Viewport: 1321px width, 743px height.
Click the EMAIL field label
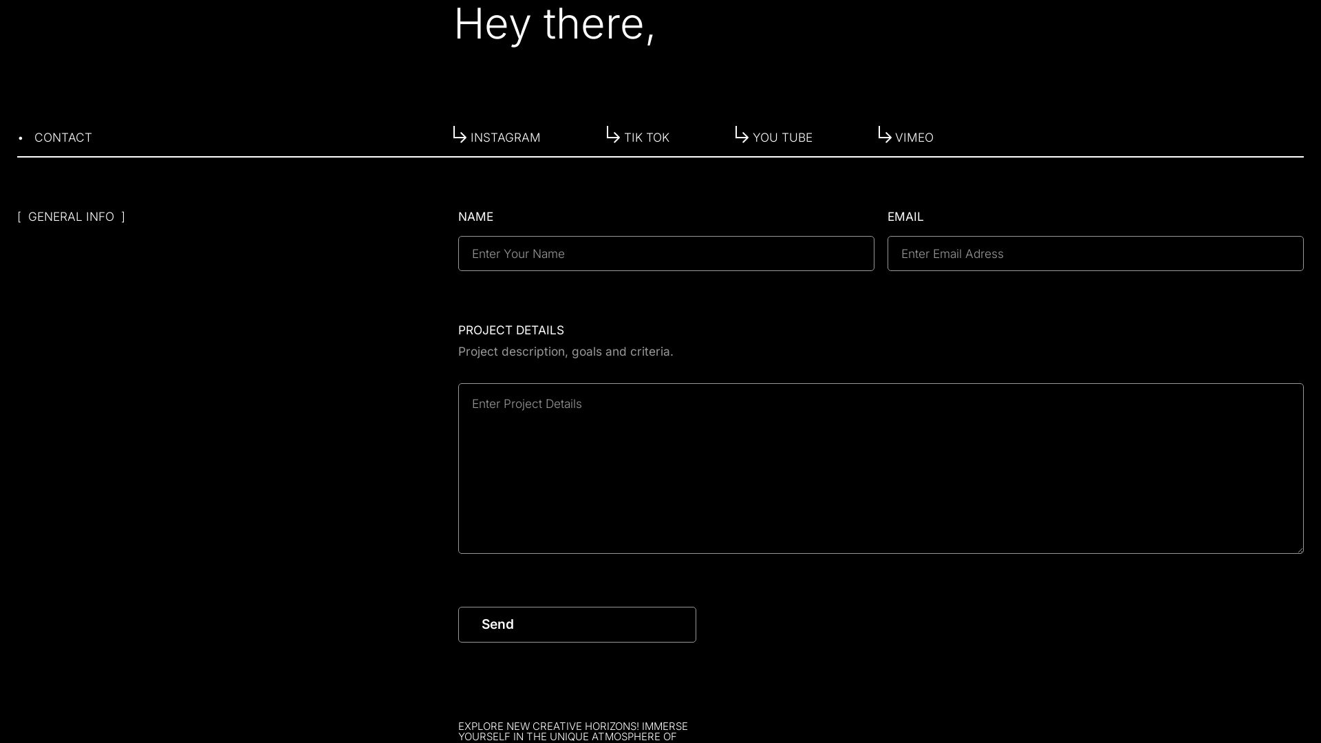[x=905, y=217]
